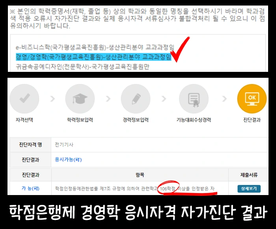Click the 경력정보입력 step label
Screen dimensions: 276x229
pos(136,120)
